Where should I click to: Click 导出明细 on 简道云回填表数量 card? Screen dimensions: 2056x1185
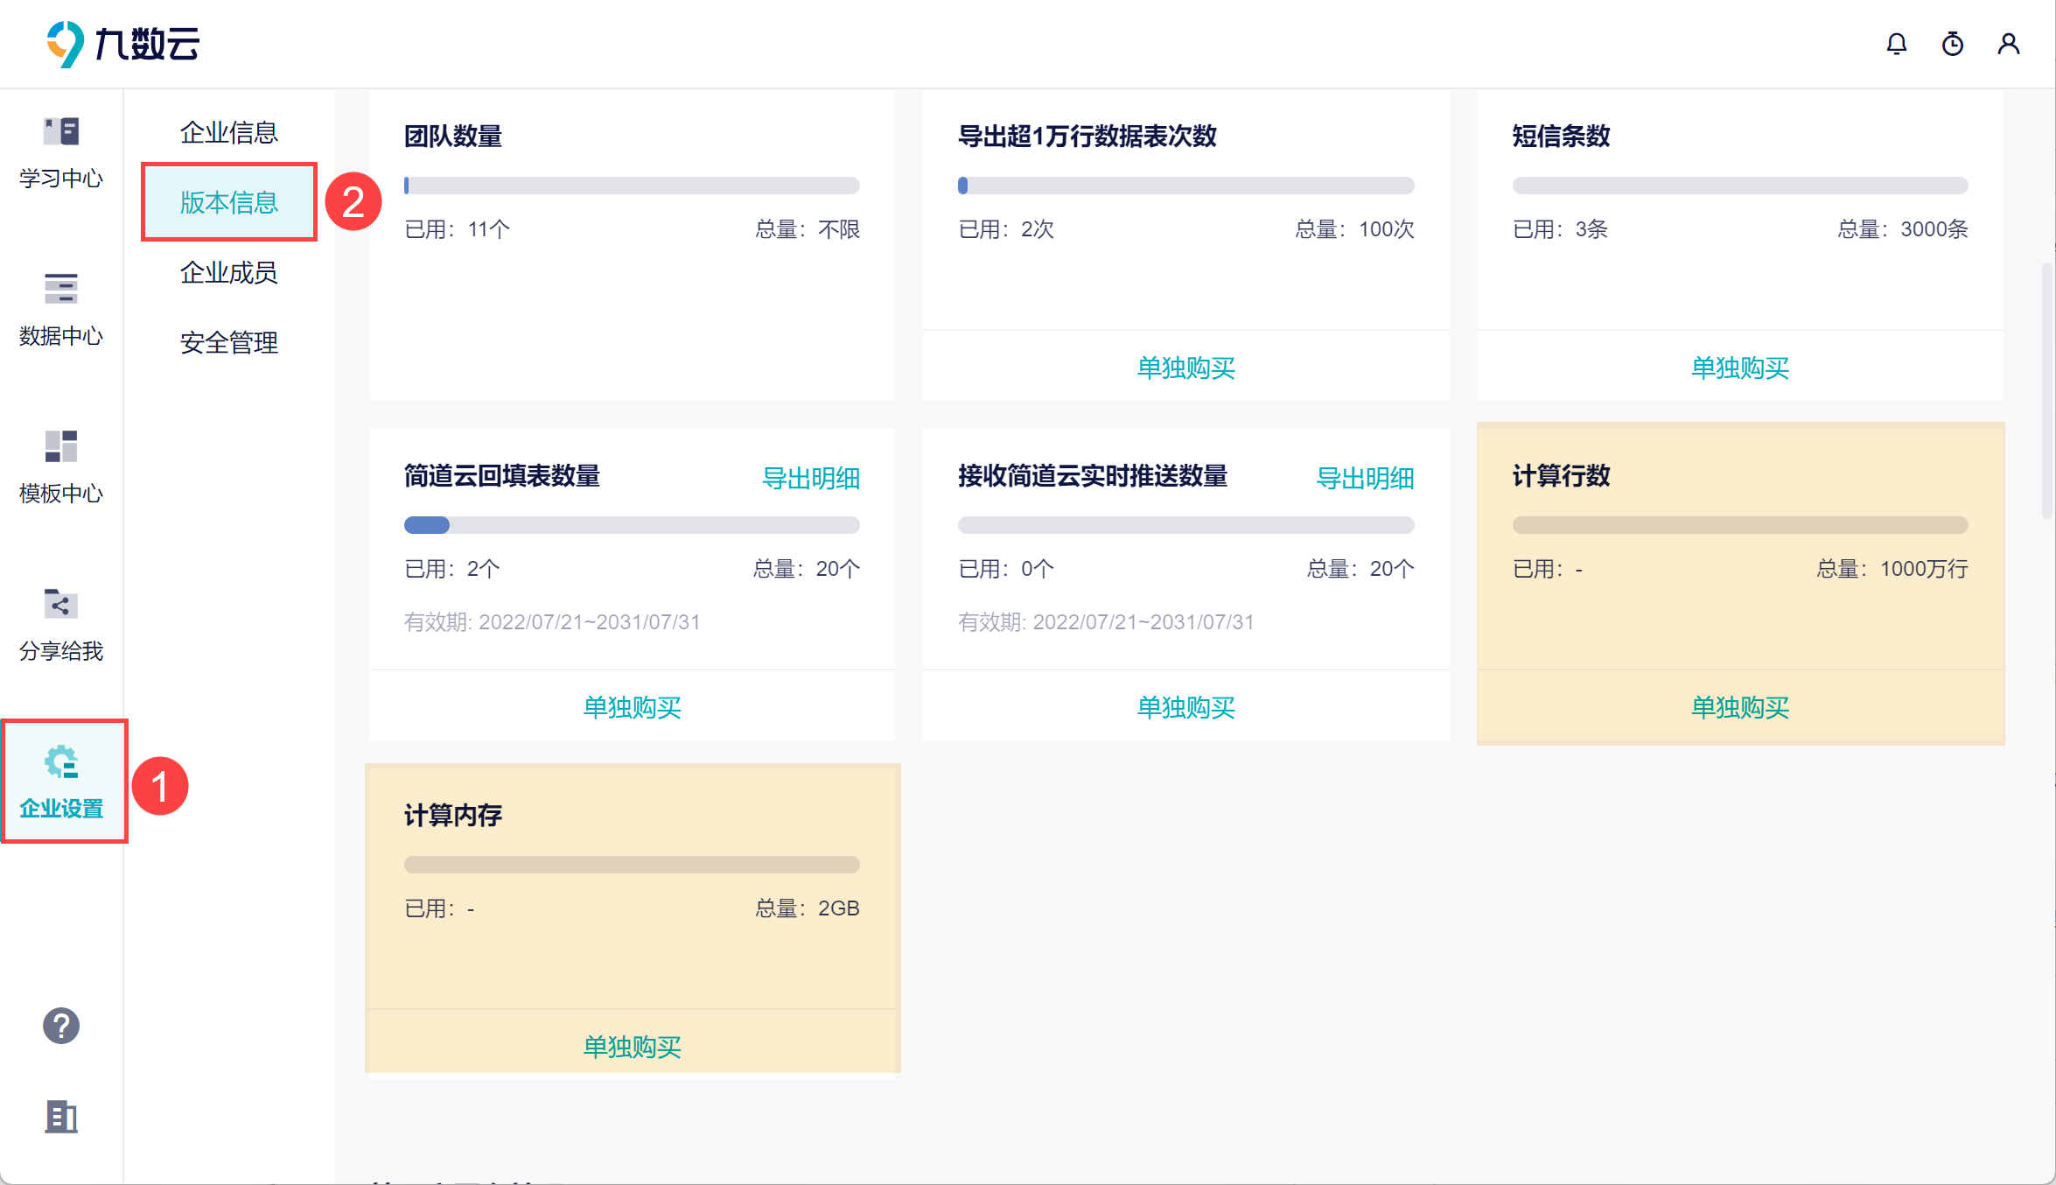[810, 478]
